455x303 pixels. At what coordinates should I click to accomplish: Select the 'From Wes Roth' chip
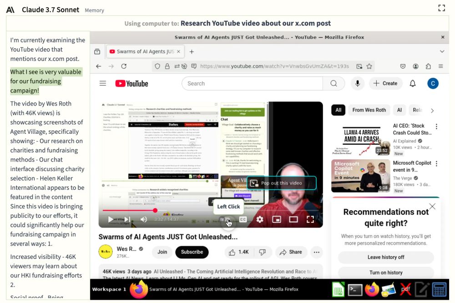[369, 110]
